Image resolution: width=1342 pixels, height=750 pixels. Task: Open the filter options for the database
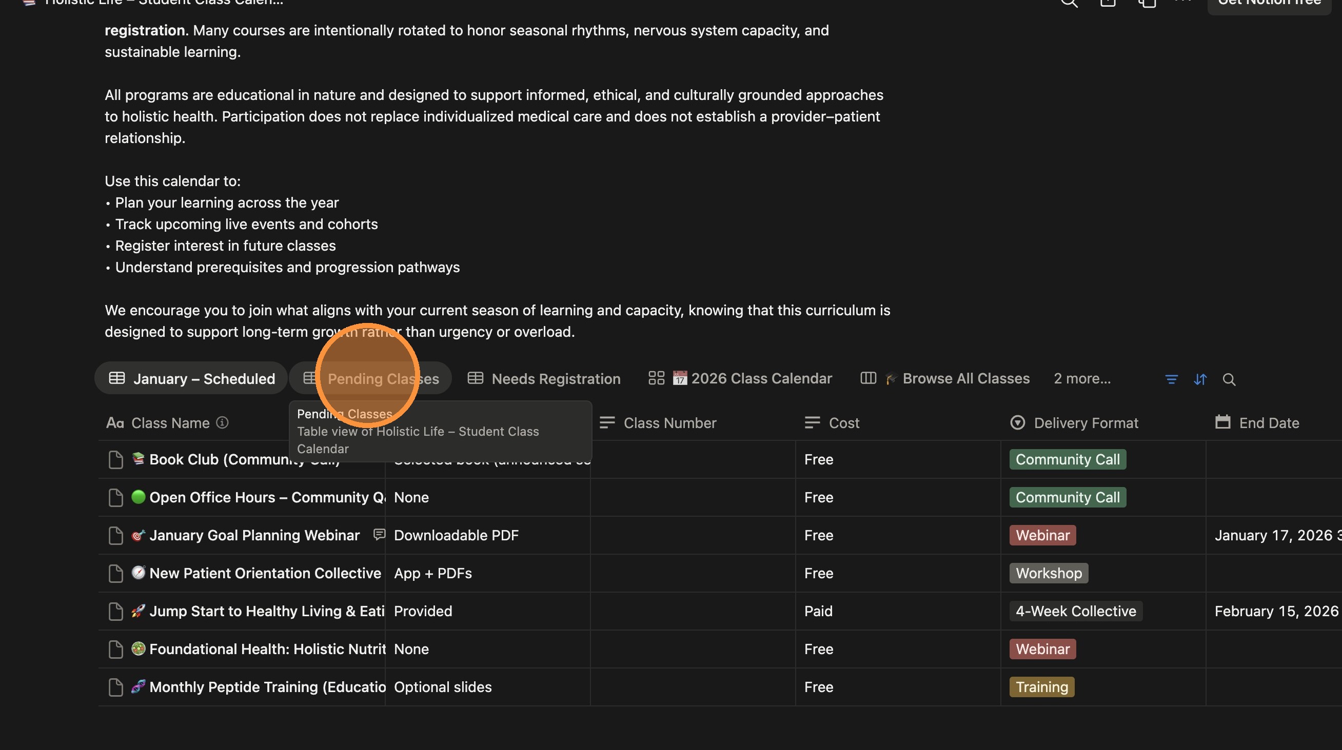click(1172, 379)
